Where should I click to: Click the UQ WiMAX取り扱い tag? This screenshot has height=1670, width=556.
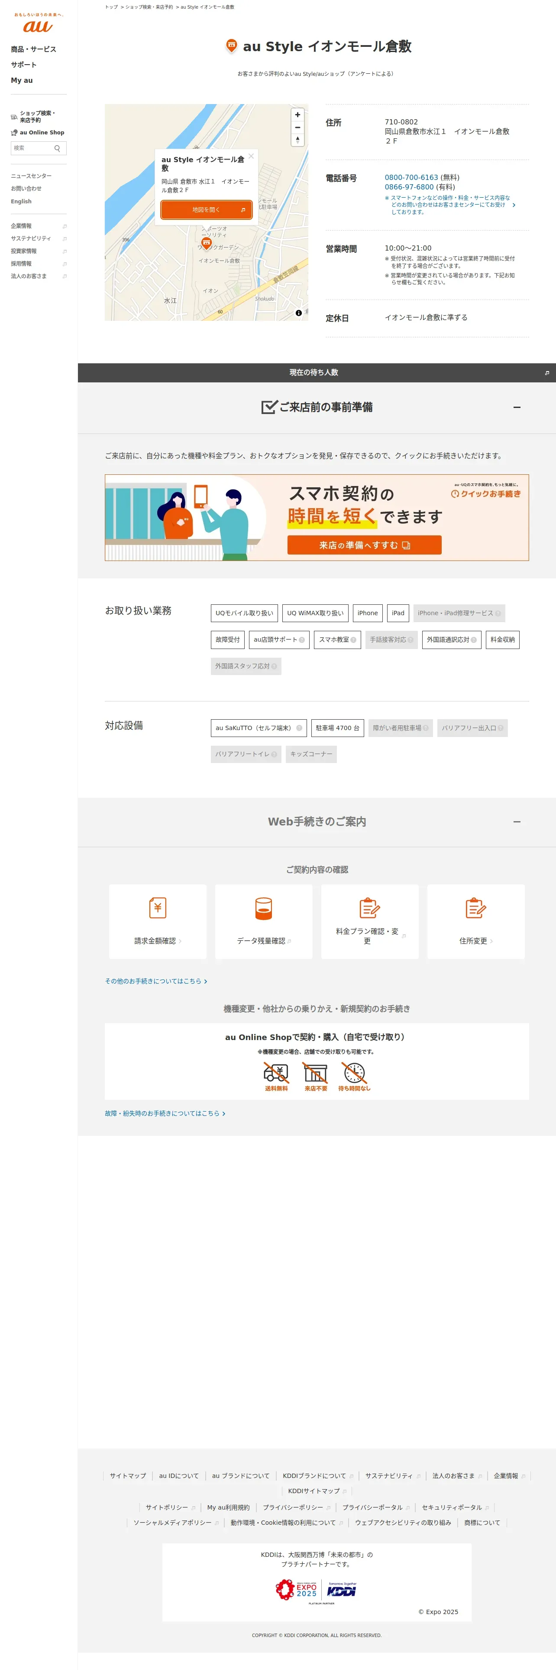315,613
